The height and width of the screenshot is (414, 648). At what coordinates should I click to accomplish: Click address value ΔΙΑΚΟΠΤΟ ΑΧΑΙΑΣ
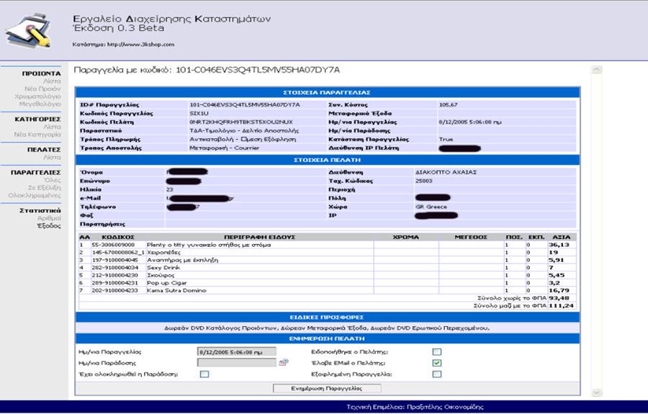(x=446, y=172)
